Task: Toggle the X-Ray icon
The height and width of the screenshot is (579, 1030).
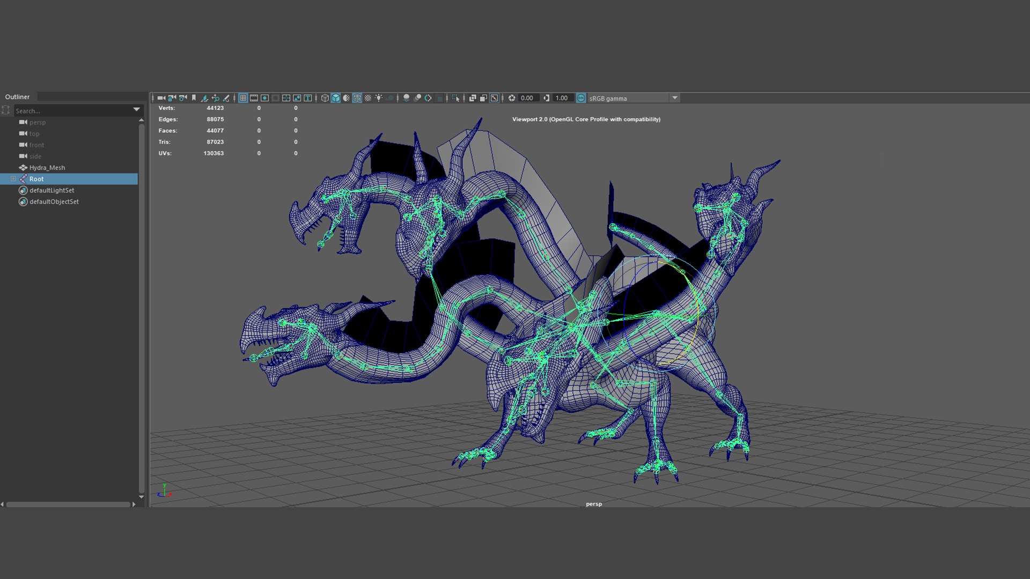Action: tap(473, 98)
